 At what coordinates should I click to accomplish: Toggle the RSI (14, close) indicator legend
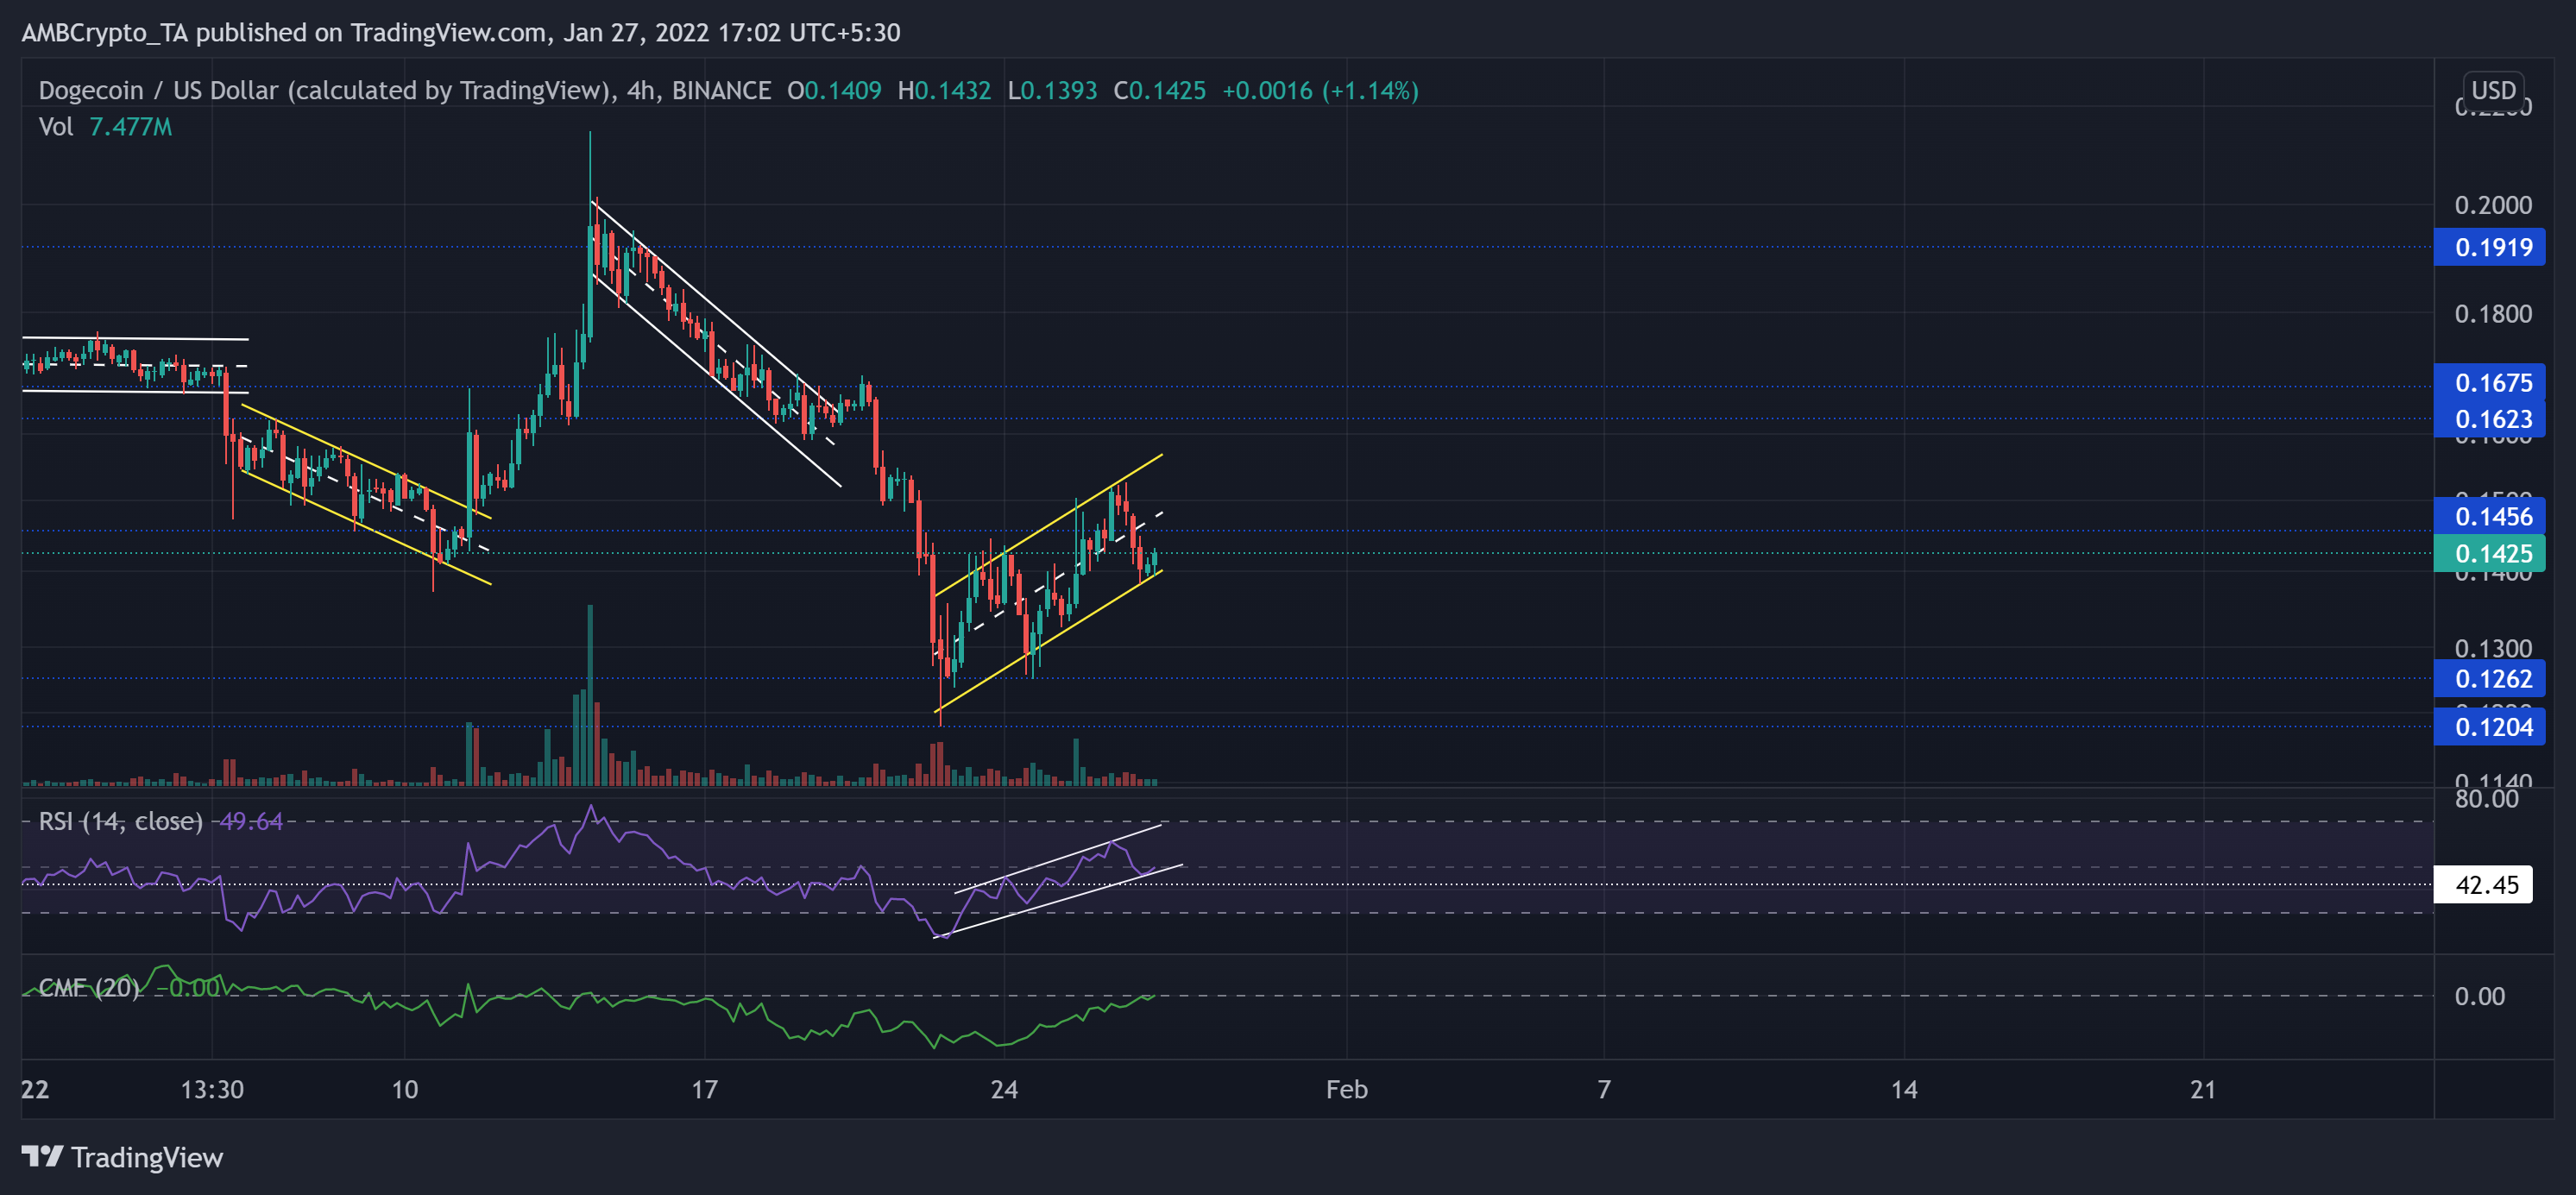coord(120,821)
